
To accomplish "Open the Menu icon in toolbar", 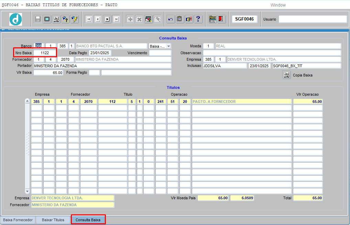I will 212,19.
